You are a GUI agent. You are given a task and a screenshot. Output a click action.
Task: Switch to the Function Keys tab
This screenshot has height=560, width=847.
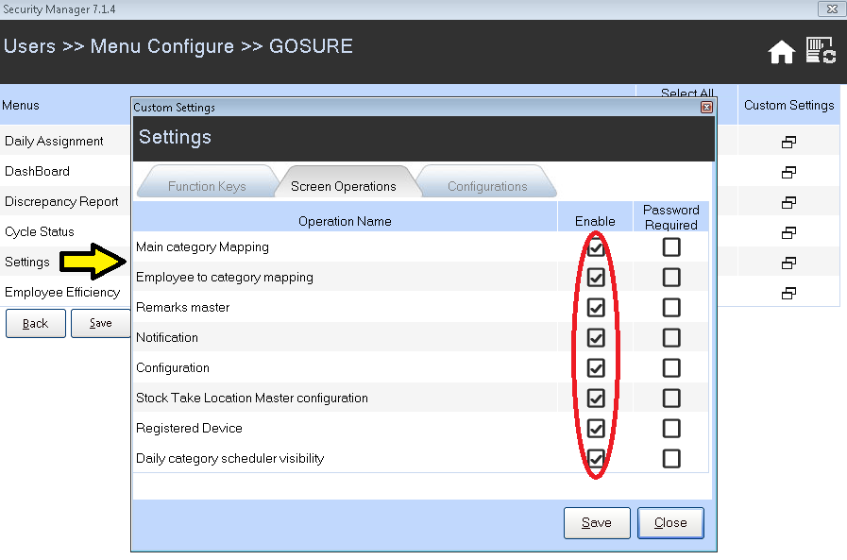207,186
